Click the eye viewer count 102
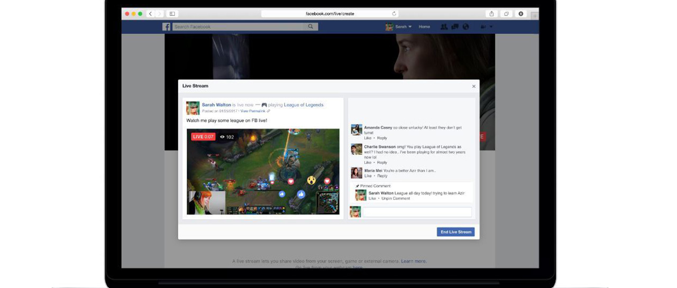Viewport: 677px width, 288px height. coord(227,137)
